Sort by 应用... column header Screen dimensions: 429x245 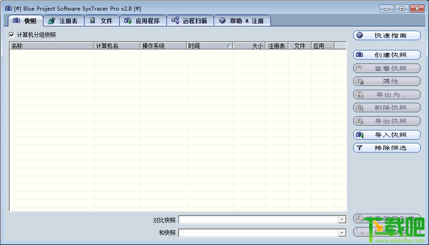coord(323,46)
